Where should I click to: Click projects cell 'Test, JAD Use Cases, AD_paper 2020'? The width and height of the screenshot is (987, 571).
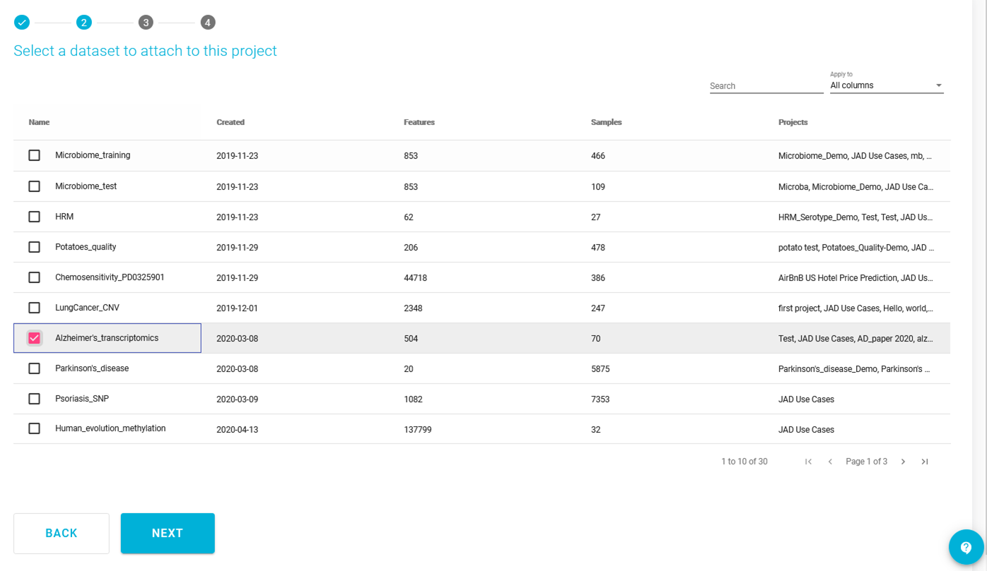click(x=855, y=339)
